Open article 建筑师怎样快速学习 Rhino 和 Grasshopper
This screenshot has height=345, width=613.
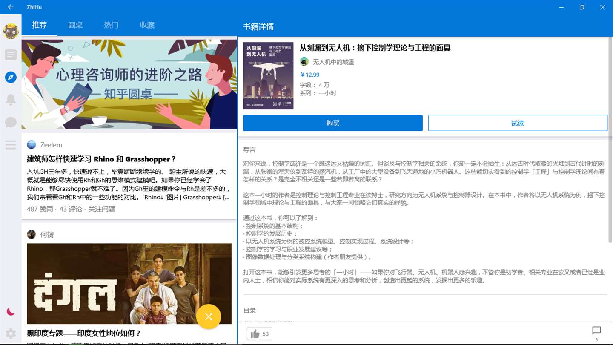(x=101, y=159)
